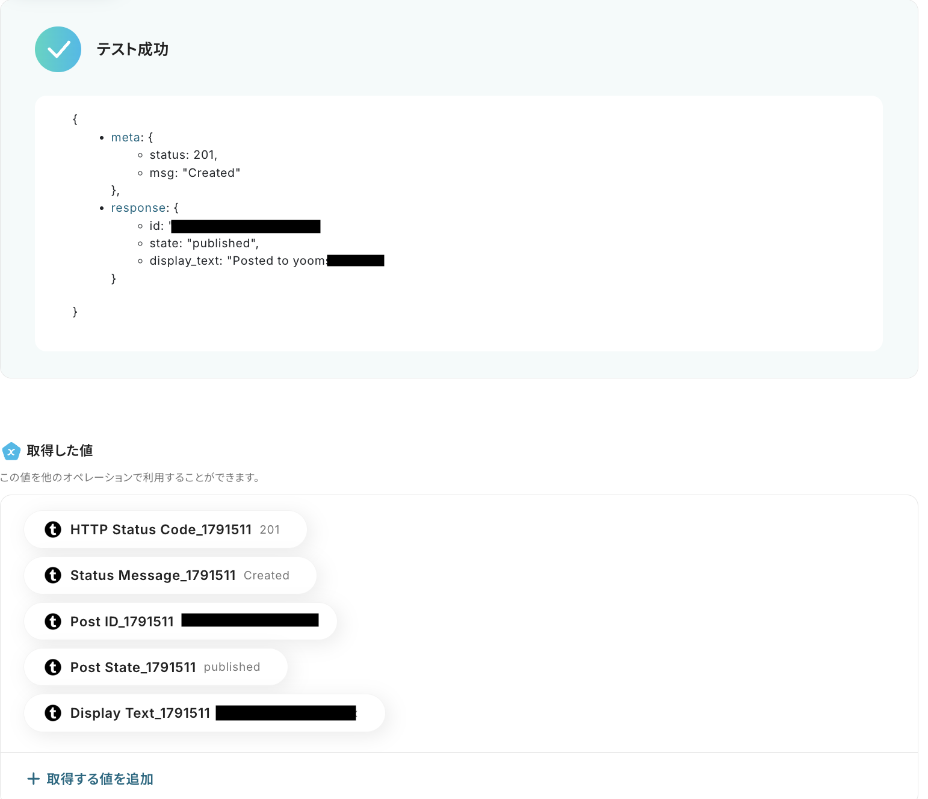Click 取得する値を追加 link
The width and height of the screenshot is (928, 799).
click(x=100, y=779)
